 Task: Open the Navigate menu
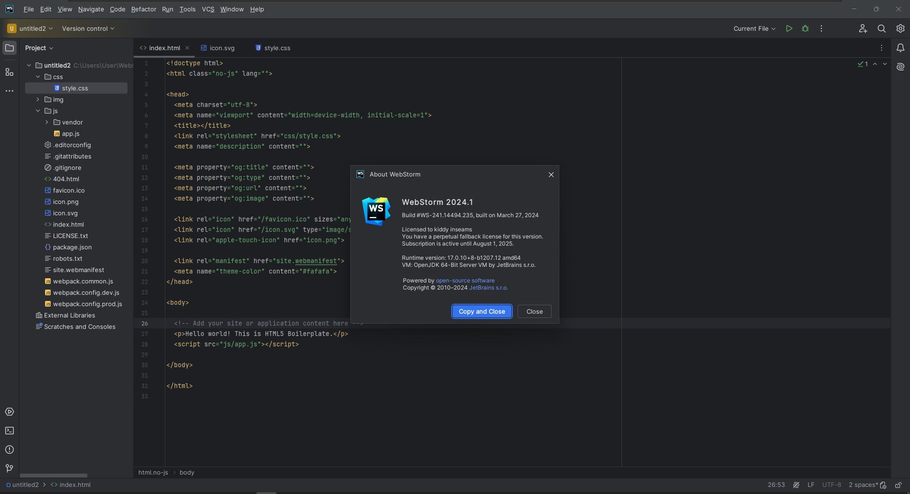pos(91,9)
